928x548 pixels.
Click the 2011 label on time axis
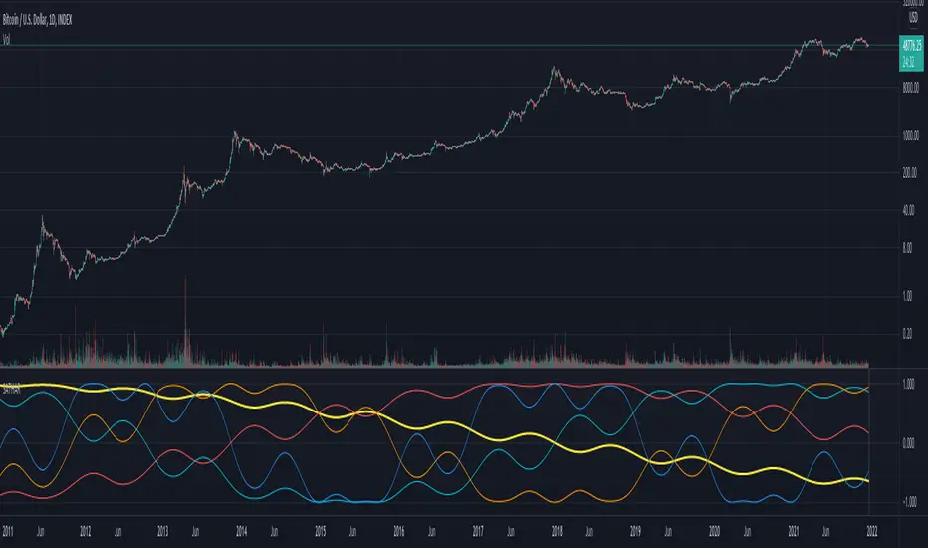pos(9,531)
